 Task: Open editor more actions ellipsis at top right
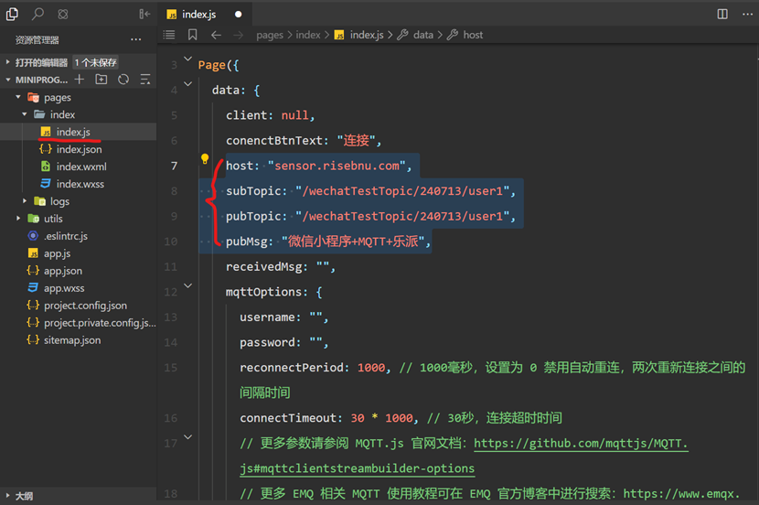pos(747,14)
